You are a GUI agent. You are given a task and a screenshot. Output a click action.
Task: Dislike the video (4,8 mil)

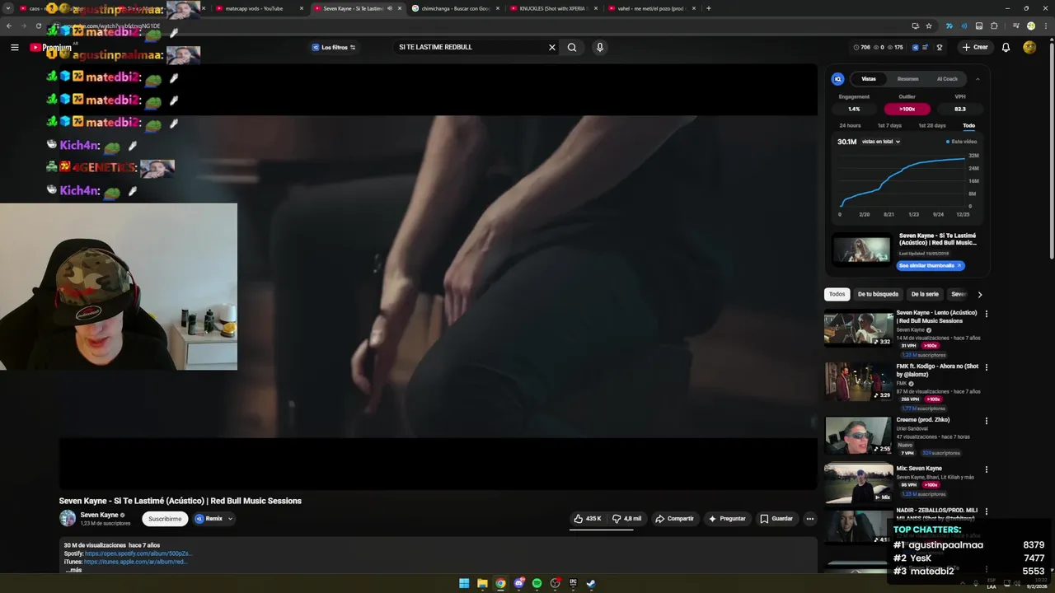(627, 519)
